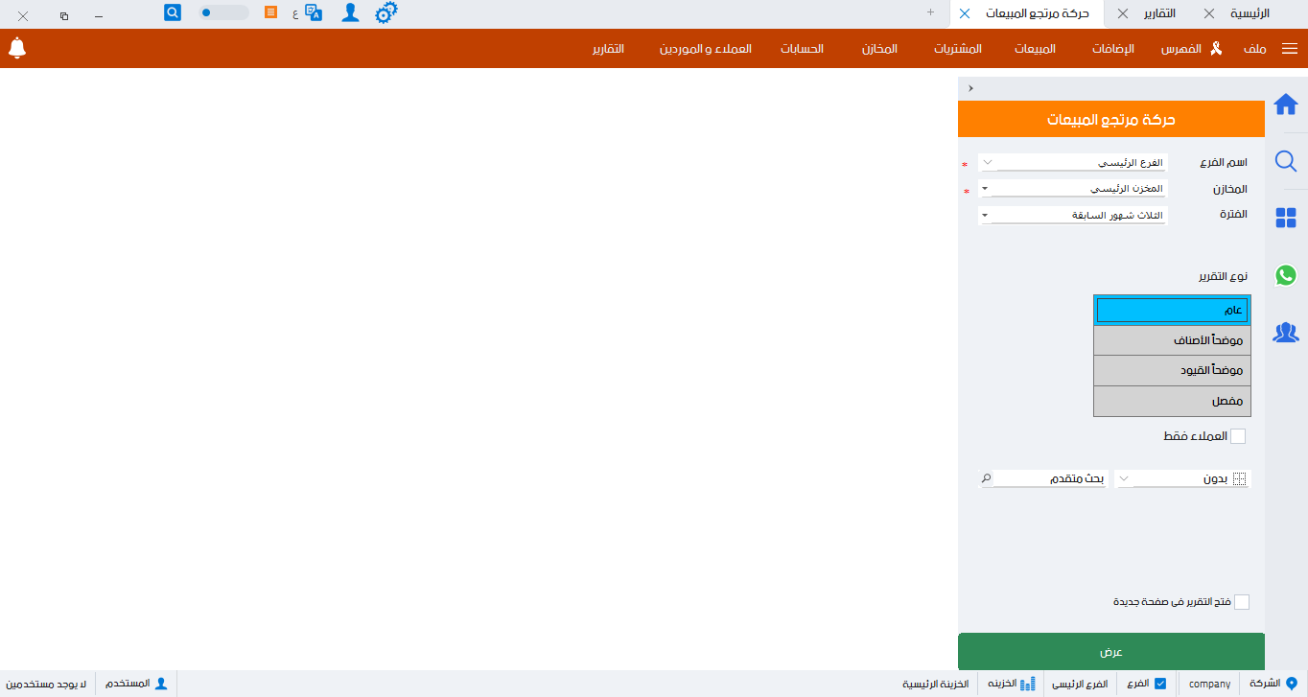Open the settings gear icon in title bar

385,13
